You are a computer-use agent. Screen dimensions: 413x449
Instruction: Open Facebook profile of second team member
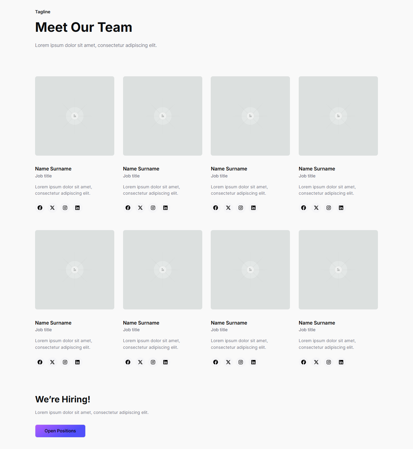(x=128, y=208)
